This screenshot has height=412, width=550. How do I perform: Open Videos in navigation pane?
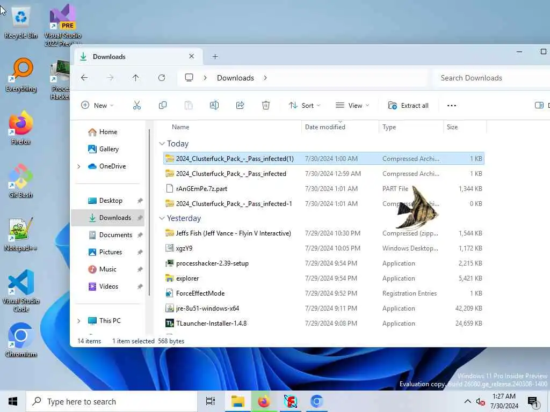click(108, 286)
